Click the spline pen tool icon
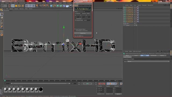Screen dimensions: 172x97 [54, 6]
